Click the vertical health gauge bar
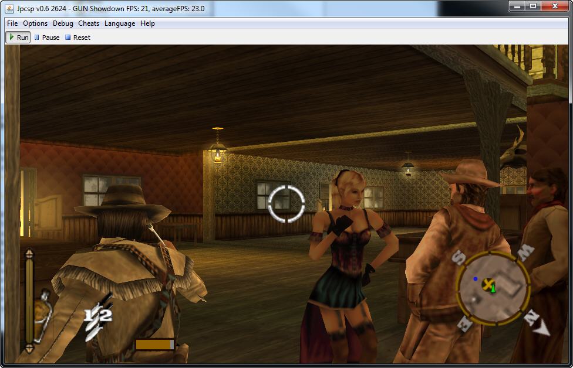 coord(29,301)
